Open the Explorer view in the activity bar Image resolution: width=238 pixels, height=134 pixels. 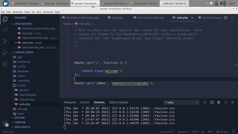(5, 19)
